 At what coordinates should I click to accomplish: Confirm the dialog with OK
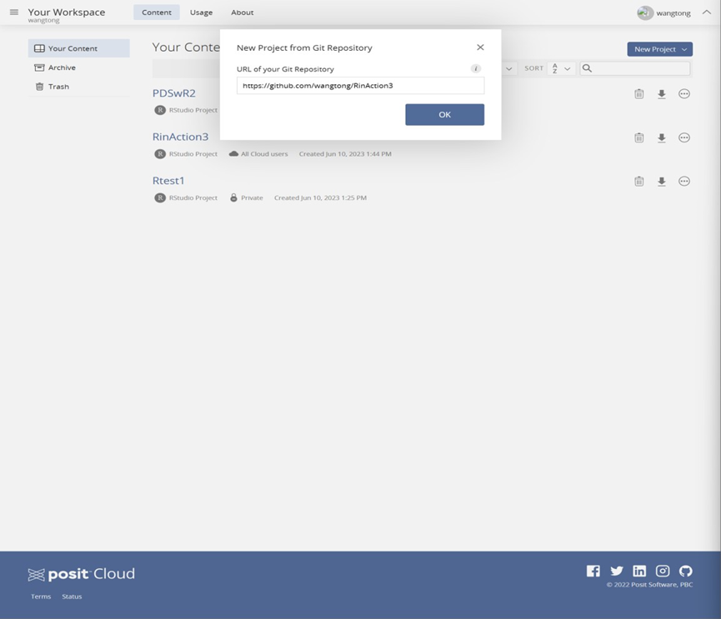point(444,114)
